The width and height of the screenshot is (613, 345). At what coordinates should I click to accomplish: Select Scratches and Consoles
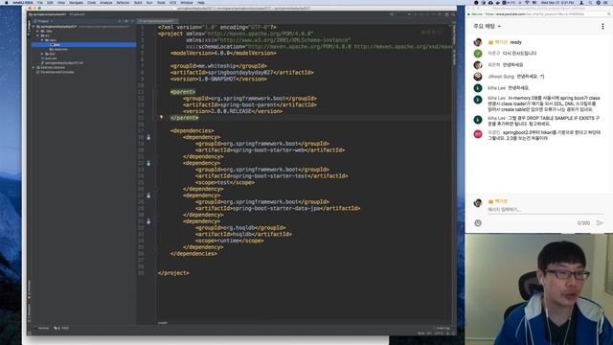tap(56, 72)
